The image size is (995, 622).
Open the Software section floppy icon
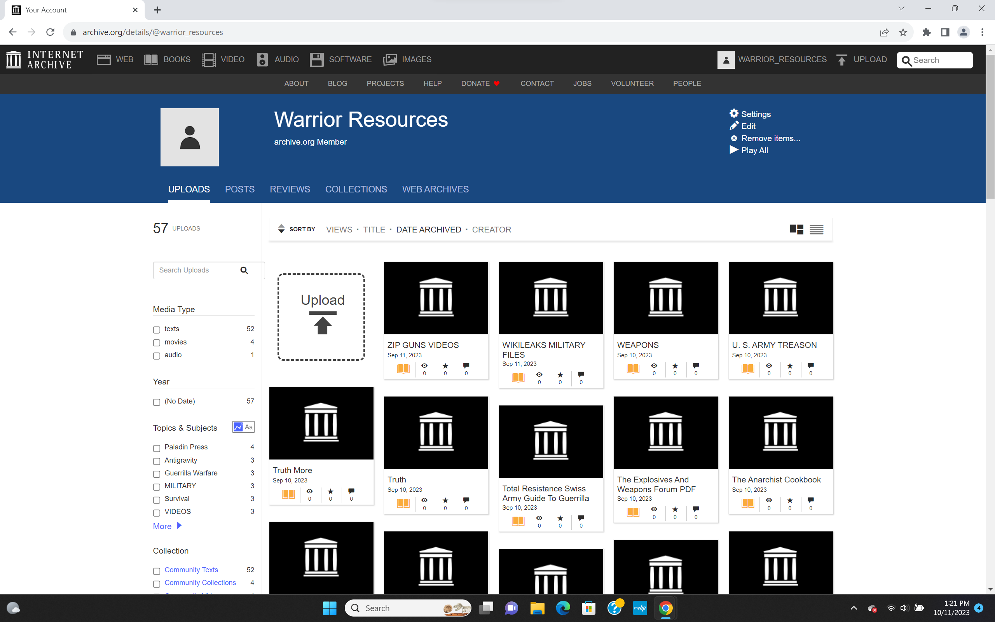pos(317,59)
